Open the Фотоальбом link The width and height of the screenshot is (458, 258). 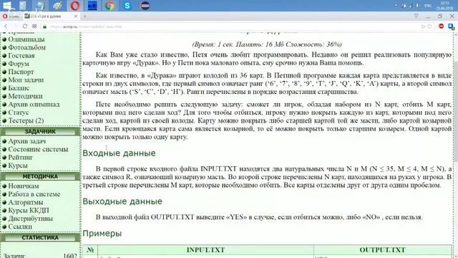point(27,47)
